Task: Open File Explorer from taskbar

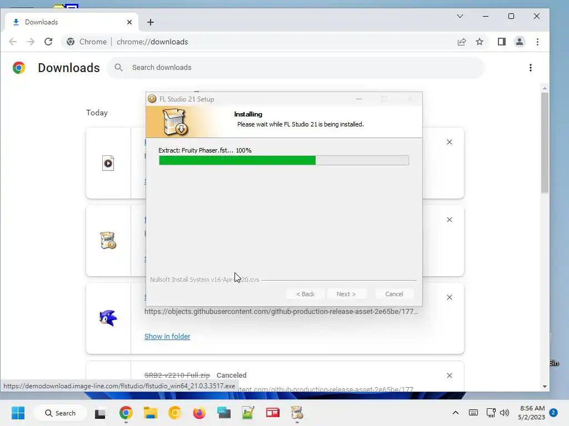Action: (x=150, y=413)
